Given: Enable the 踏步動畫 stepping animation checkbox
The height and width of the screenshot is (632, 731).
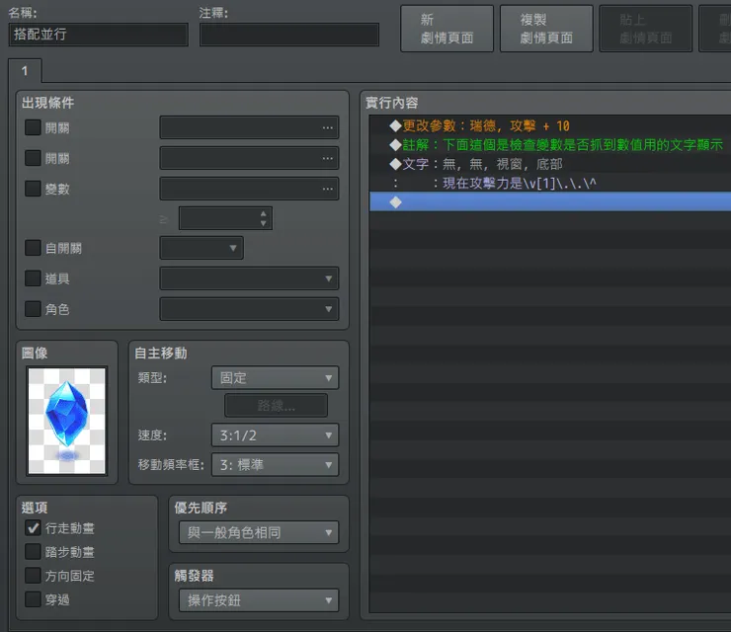Looking at the screenshot, I should [33, 552].
